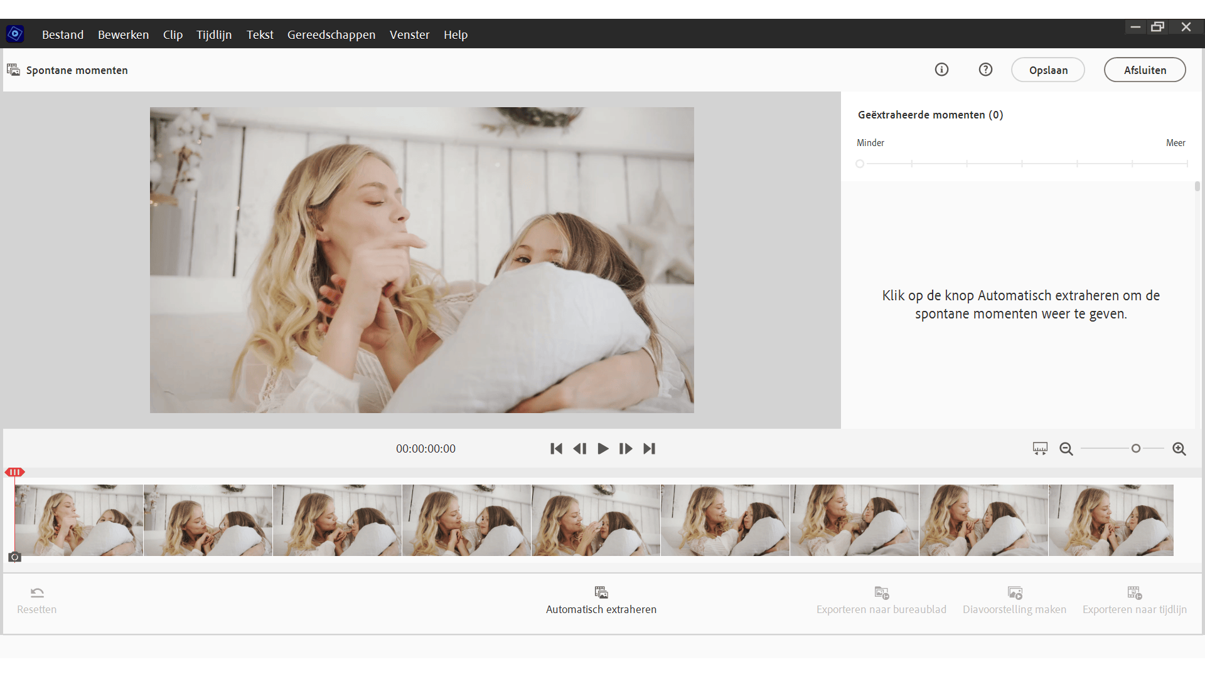Image resolution: width=1205 pixels, height=677 pixels.
Task: Click the timeline zoom slider handle
Action: pyautogui.click(x=1136, y=449)
